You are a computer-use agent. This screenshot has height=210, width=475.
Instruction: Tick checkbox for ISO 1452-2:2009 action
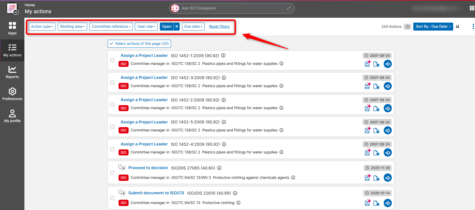pyautogui.click(x=112, y=105)
